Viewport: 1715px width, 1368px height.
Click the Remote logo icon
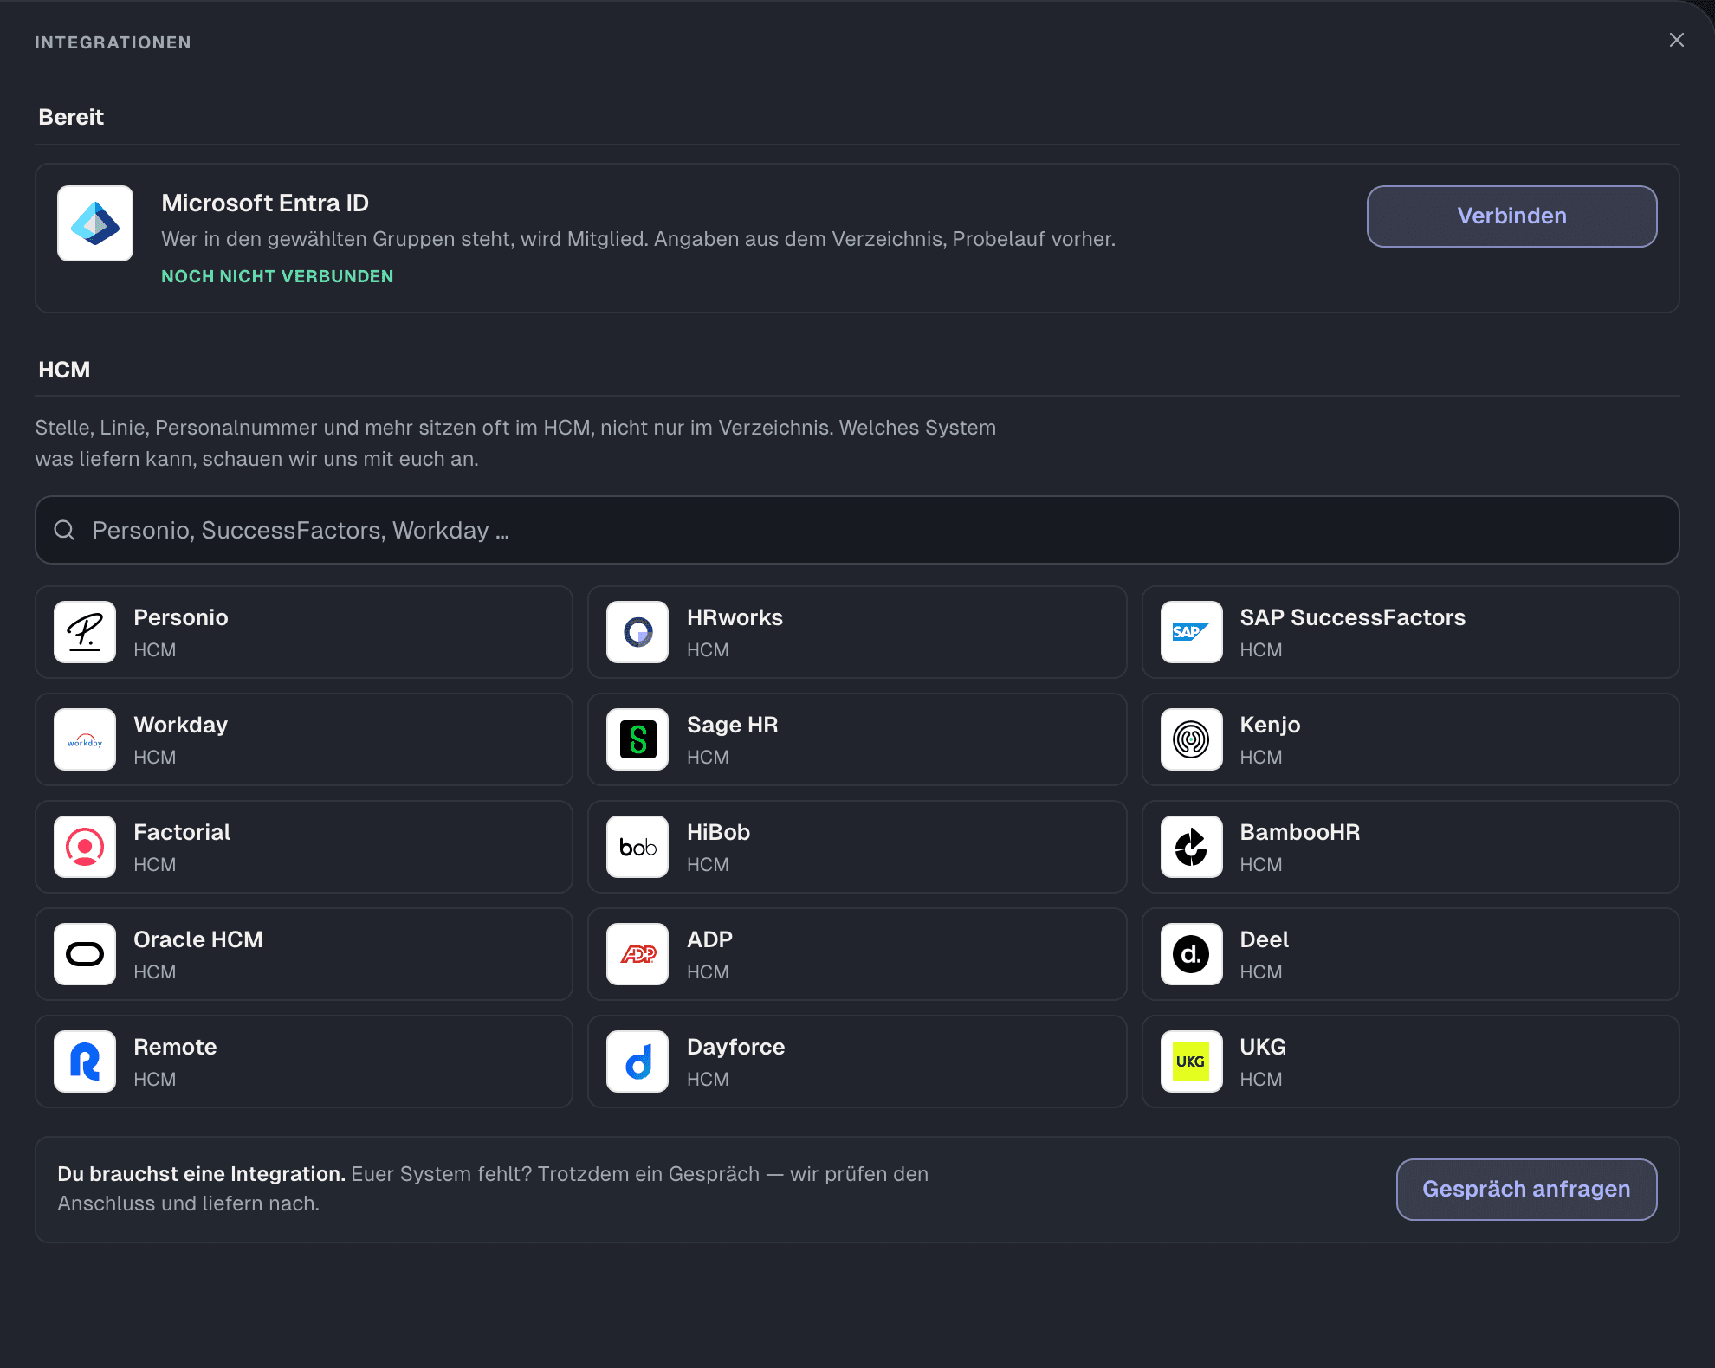point(85,1061)
